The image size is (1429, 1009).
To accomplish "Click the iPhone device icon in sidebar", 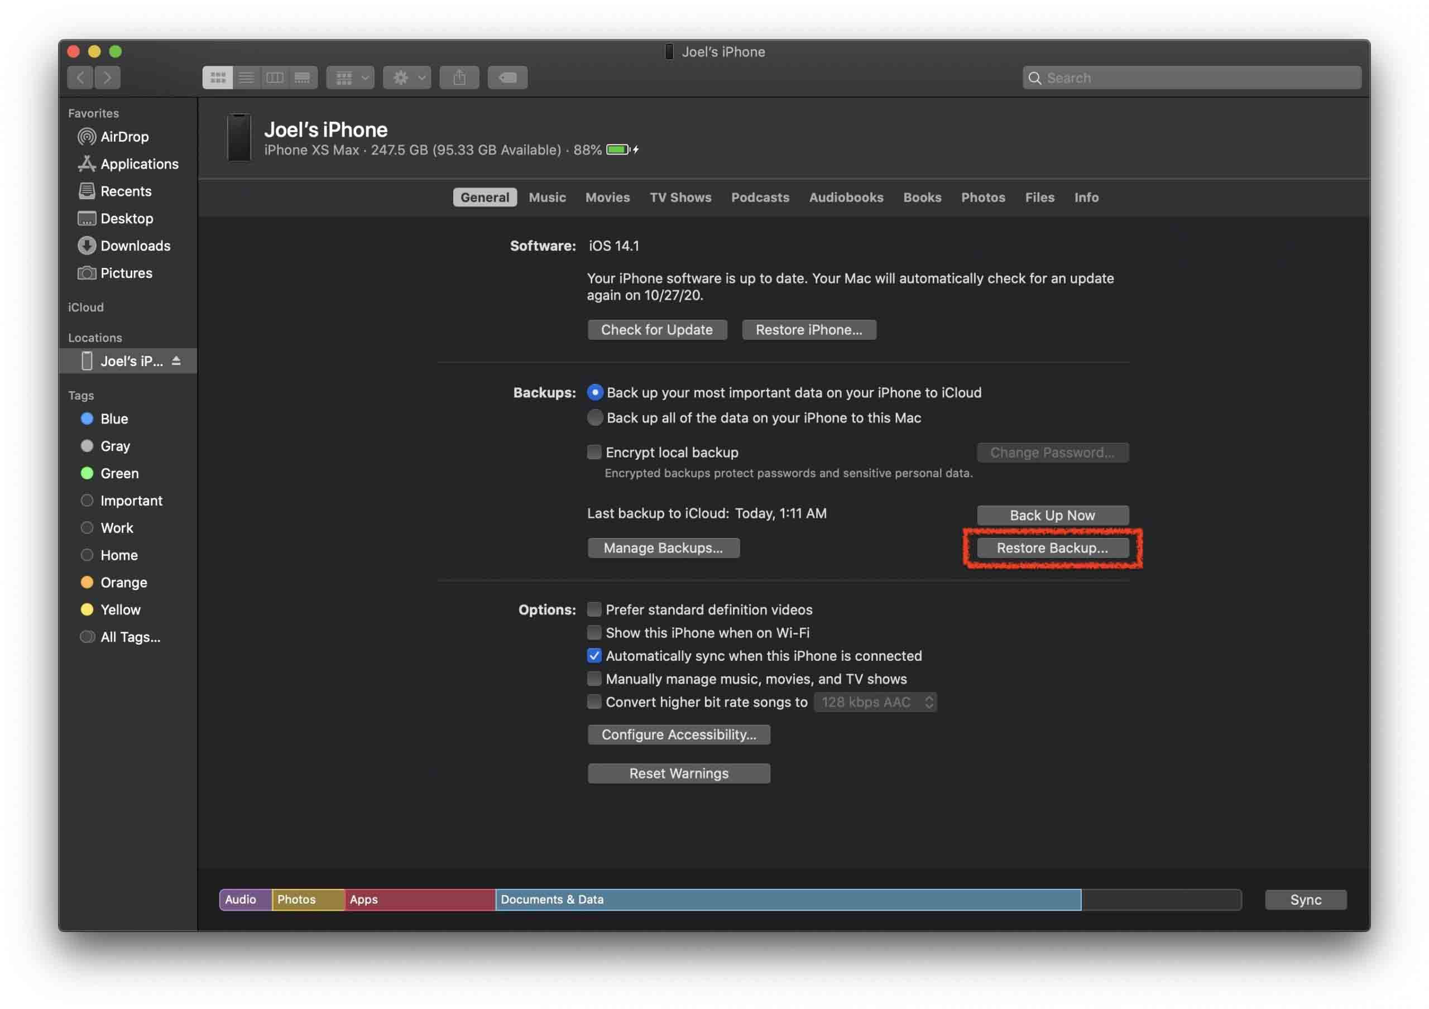I will pyautogui.click(x=85, y=361).
